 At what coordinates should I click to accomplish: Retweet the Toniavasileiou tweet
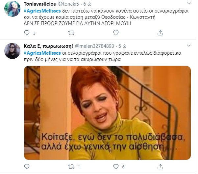point(71,33)
